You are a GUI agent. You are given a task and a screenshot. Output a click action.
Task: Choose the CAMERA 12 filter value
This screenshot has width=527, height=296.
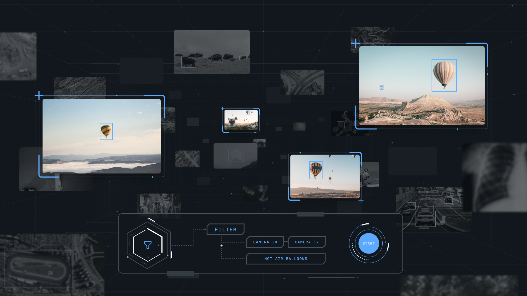point(307,242)
